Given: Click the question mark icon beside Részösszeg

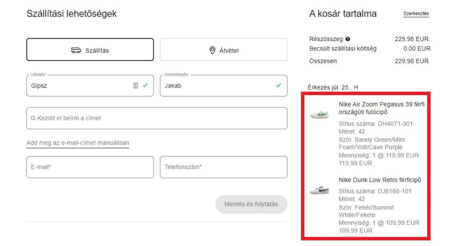Looking at the screenshot, I should pos(348,39).
